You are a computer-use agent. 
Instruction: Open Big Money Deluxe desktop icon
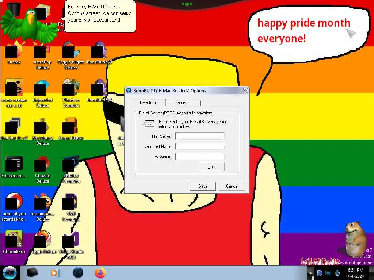[42, 131]
